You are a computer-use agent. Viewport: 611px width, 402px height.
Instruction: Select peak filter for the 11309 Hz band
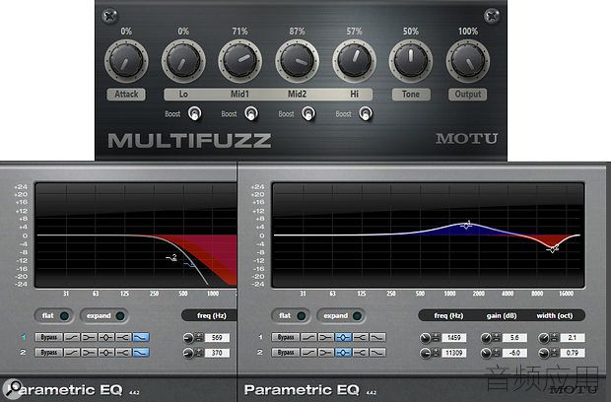343,353
